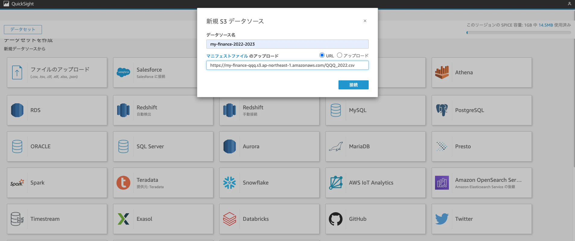Click the SPICE capacity usage bar

[519, 33]
